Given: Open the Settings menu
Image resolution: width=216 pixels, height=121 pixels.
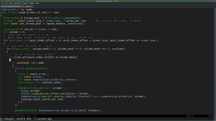Looking at the screenshot, I should point(31,3).
